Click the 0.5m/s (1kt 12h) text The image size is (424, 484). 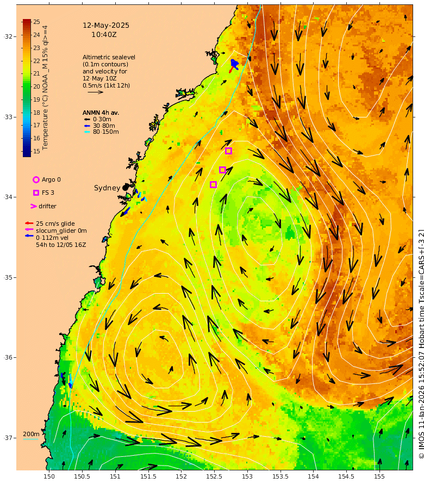pyautogui.click(x=106, y=85)
